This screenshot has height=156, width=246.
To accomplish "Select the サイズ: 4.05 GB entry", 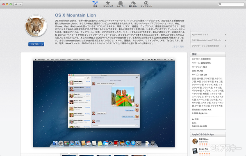I will point(199,75).
